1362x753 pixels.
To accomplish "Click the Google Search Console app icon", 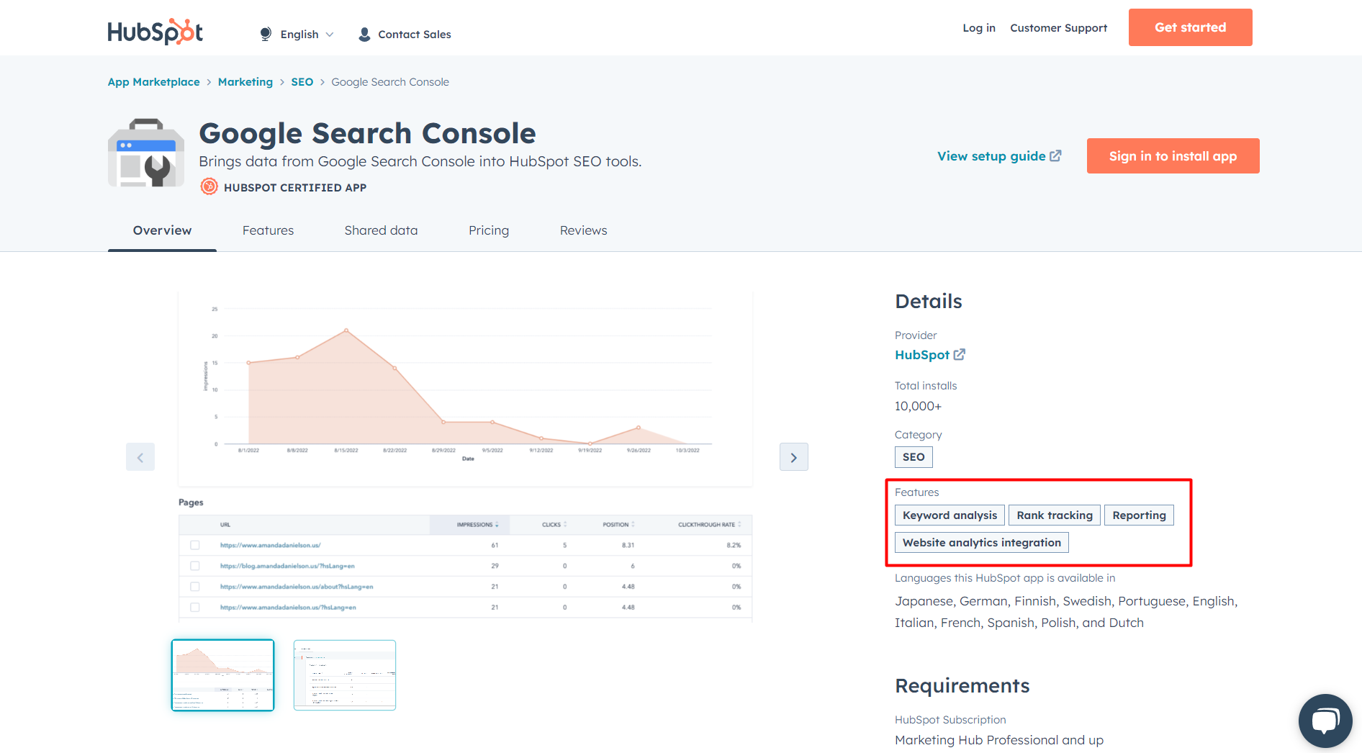I will 146,153.
